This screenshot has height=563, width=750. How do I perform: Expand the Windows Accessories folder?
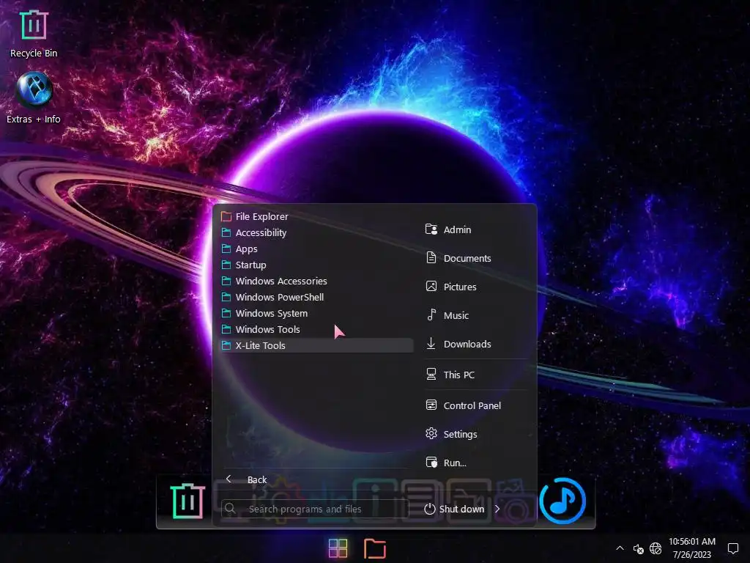(x=316, y=281)
